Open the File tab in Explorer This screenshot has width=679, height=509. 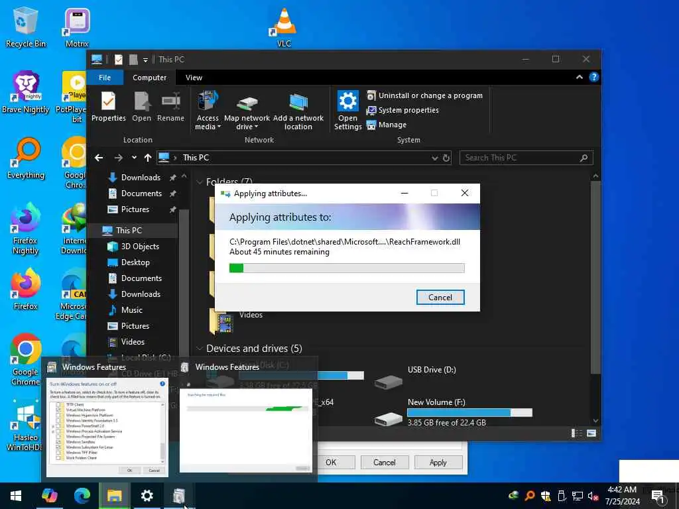coord(105,78)
